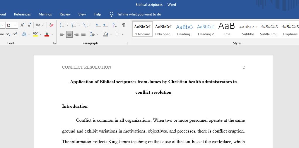299x148 pixels.
Task: Toggle show paragraph marks
Action: [124, 25]
